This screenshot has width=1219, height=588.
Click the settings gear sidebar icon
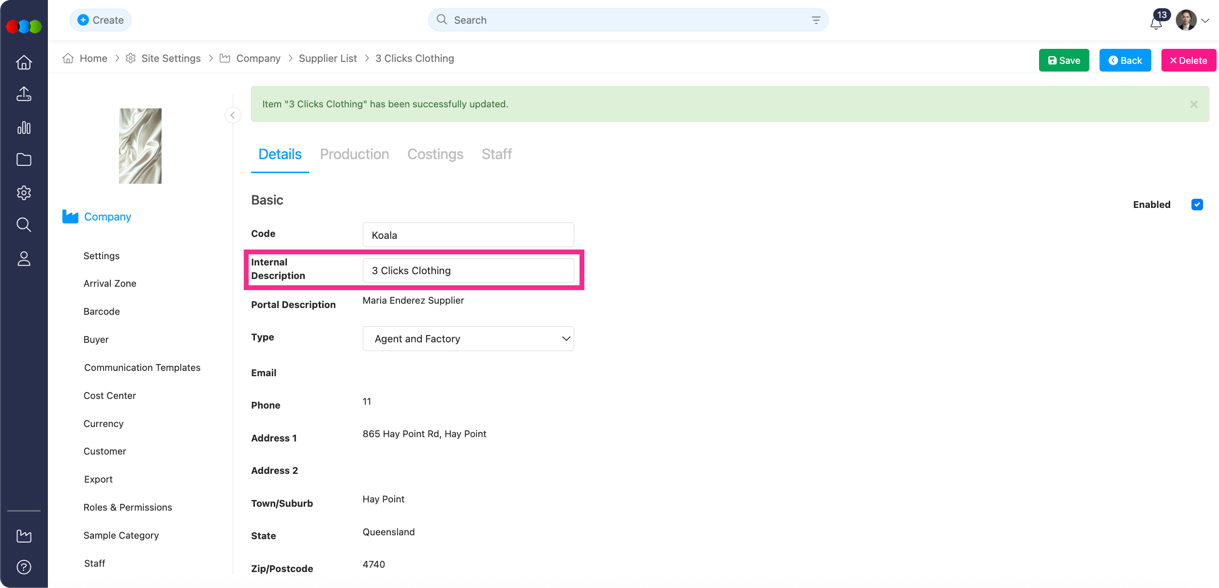[24, 192]
